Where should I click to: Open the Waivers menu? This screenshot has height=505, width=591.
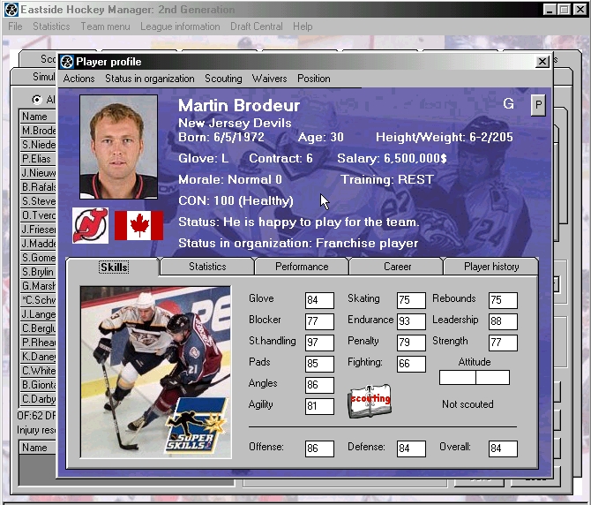(x=270, y=79)
